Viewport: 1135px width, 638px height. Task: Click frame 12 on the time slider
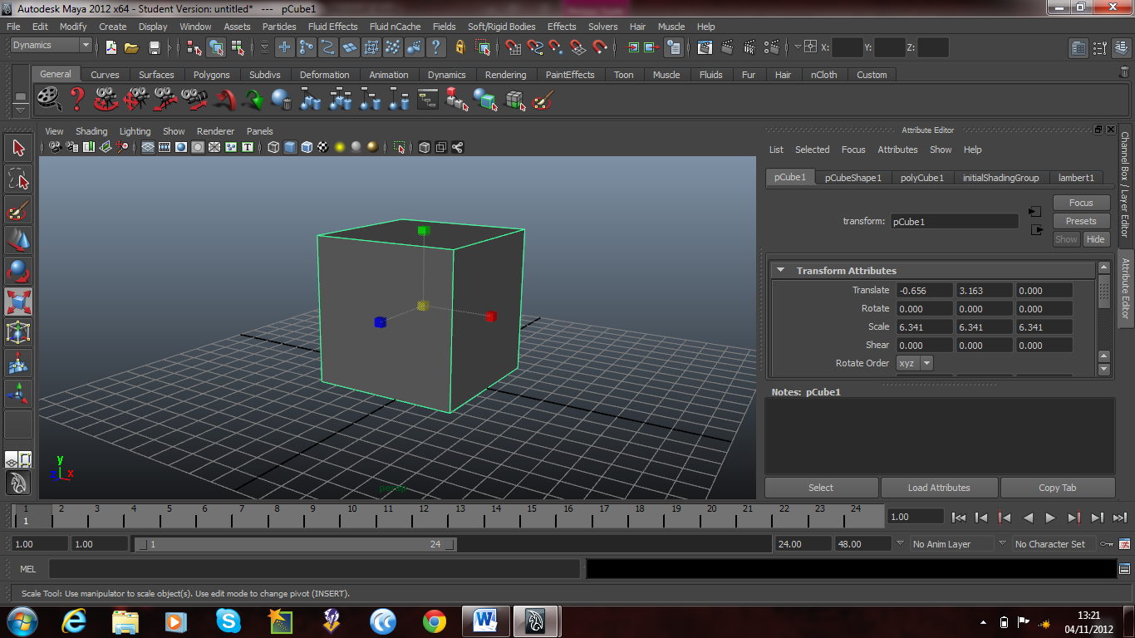click(424, 516)
